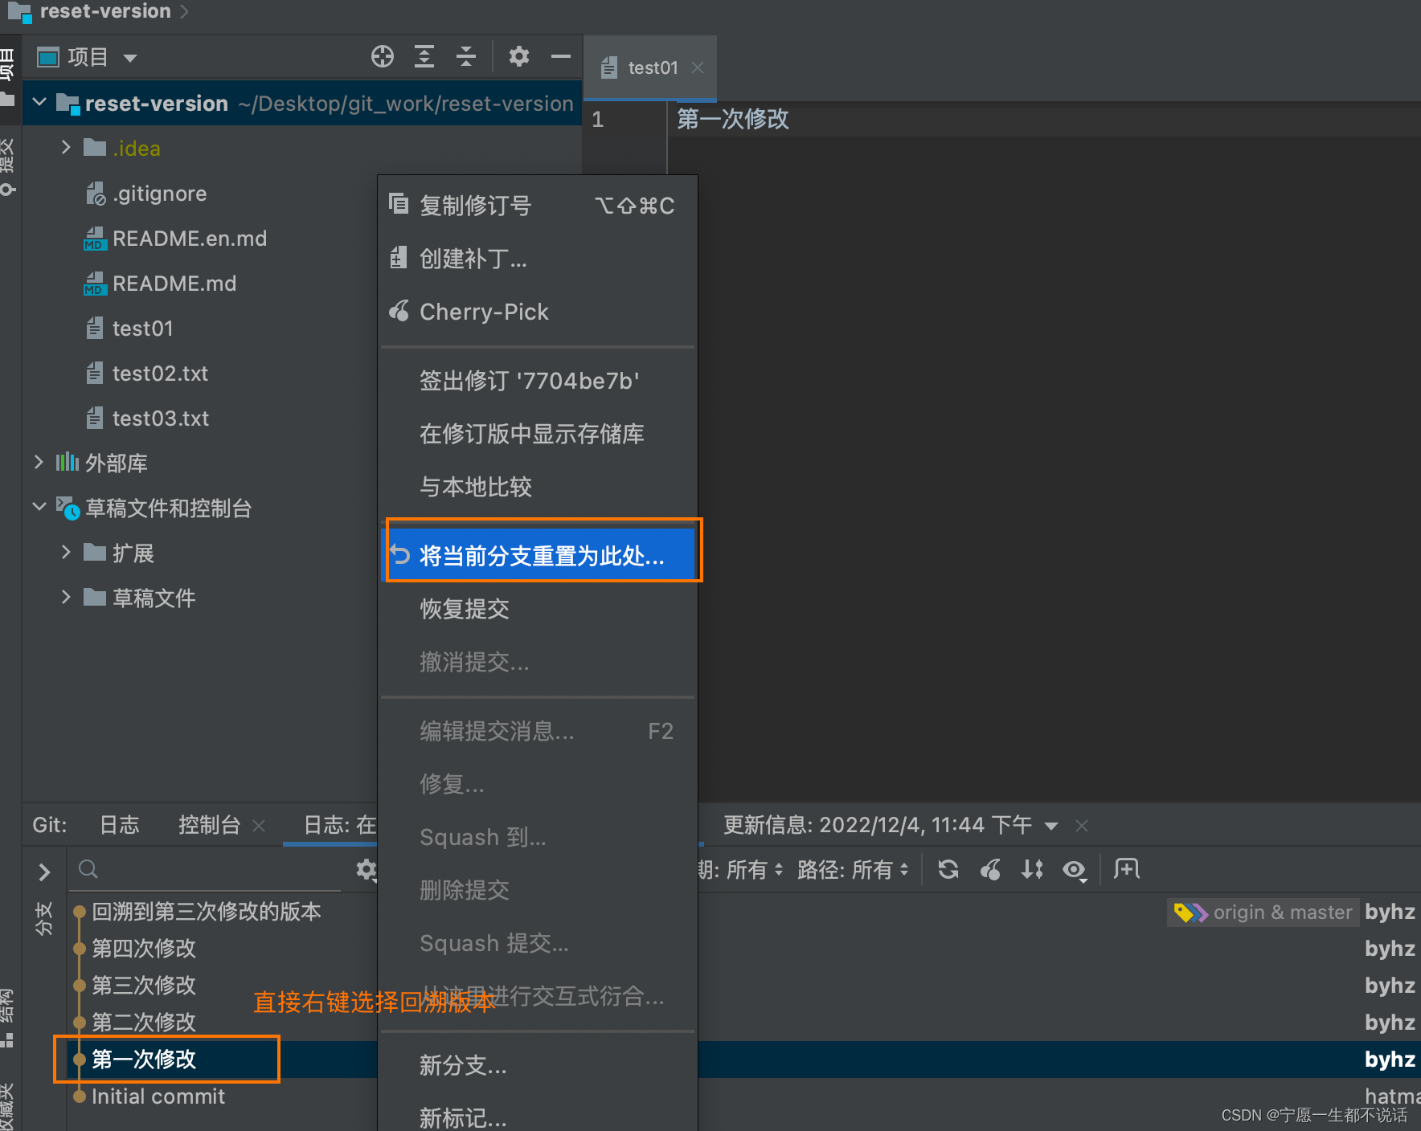This screenshot has width=1421, height=1131.
Task: Choose 签出修订 '7704be7b'
Action: pos(537,381)
